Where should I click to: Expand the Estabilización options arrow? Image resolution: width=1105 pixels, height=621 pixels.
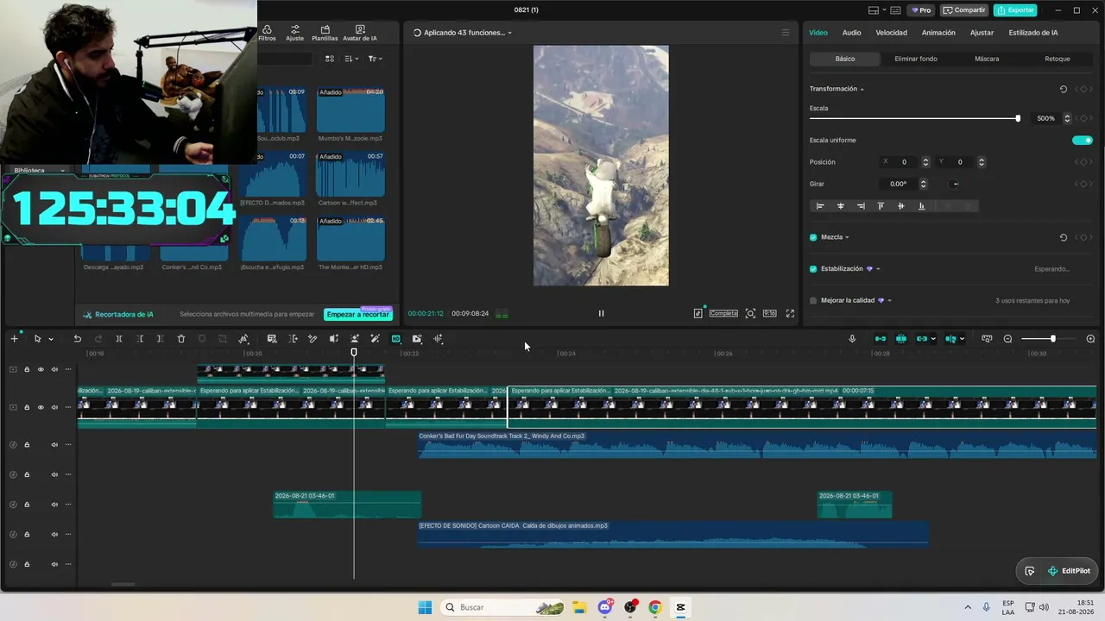[878, 269]
